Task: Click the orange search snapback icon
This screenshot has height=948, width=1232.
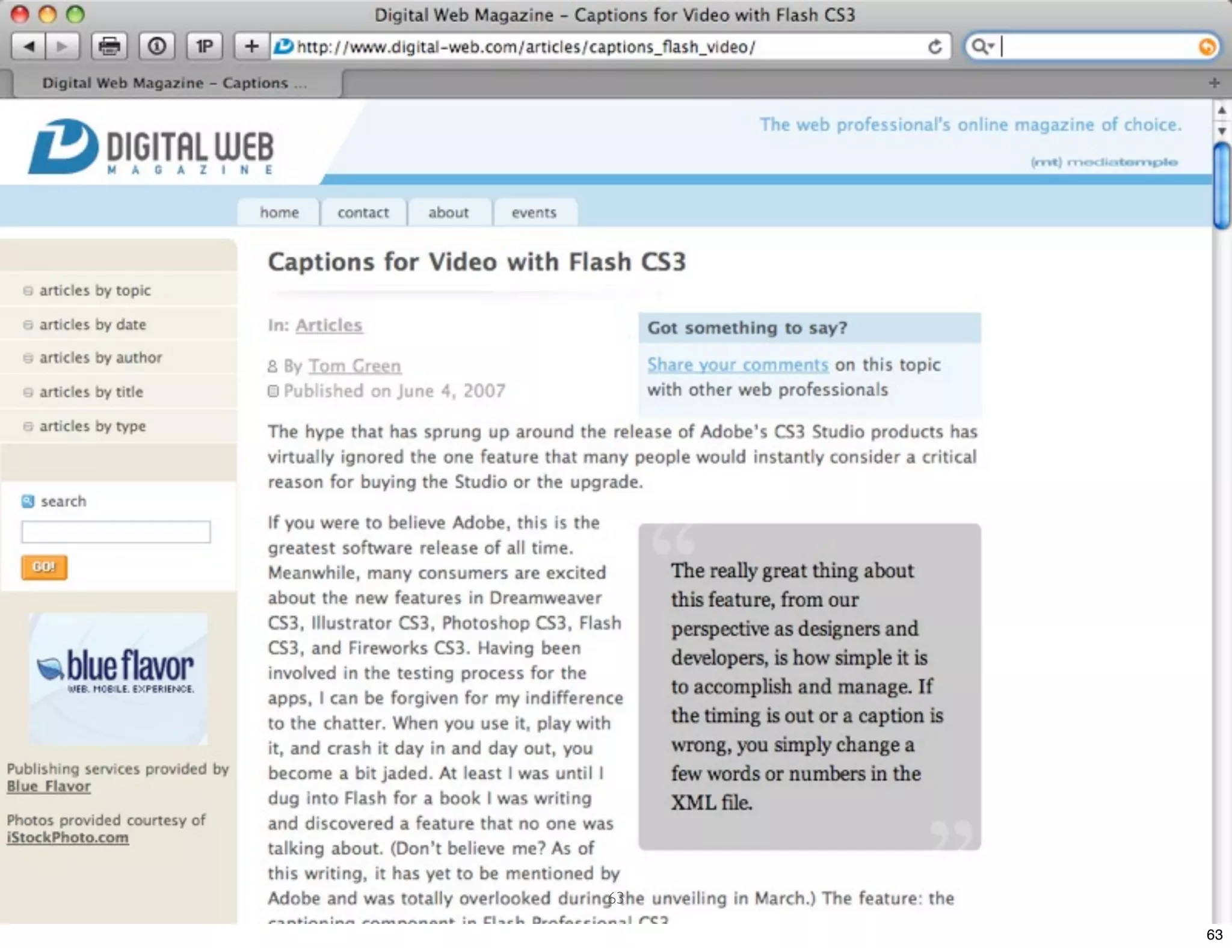Action: [1206, 47]
